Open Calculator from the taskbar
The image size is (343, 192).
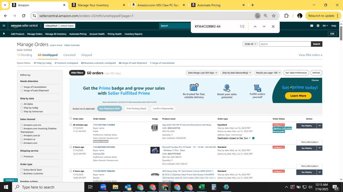tap(214, 187)
